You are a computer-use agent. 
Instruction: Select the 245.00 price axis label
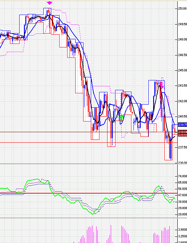pyautogui.click(x=182, y=70)
